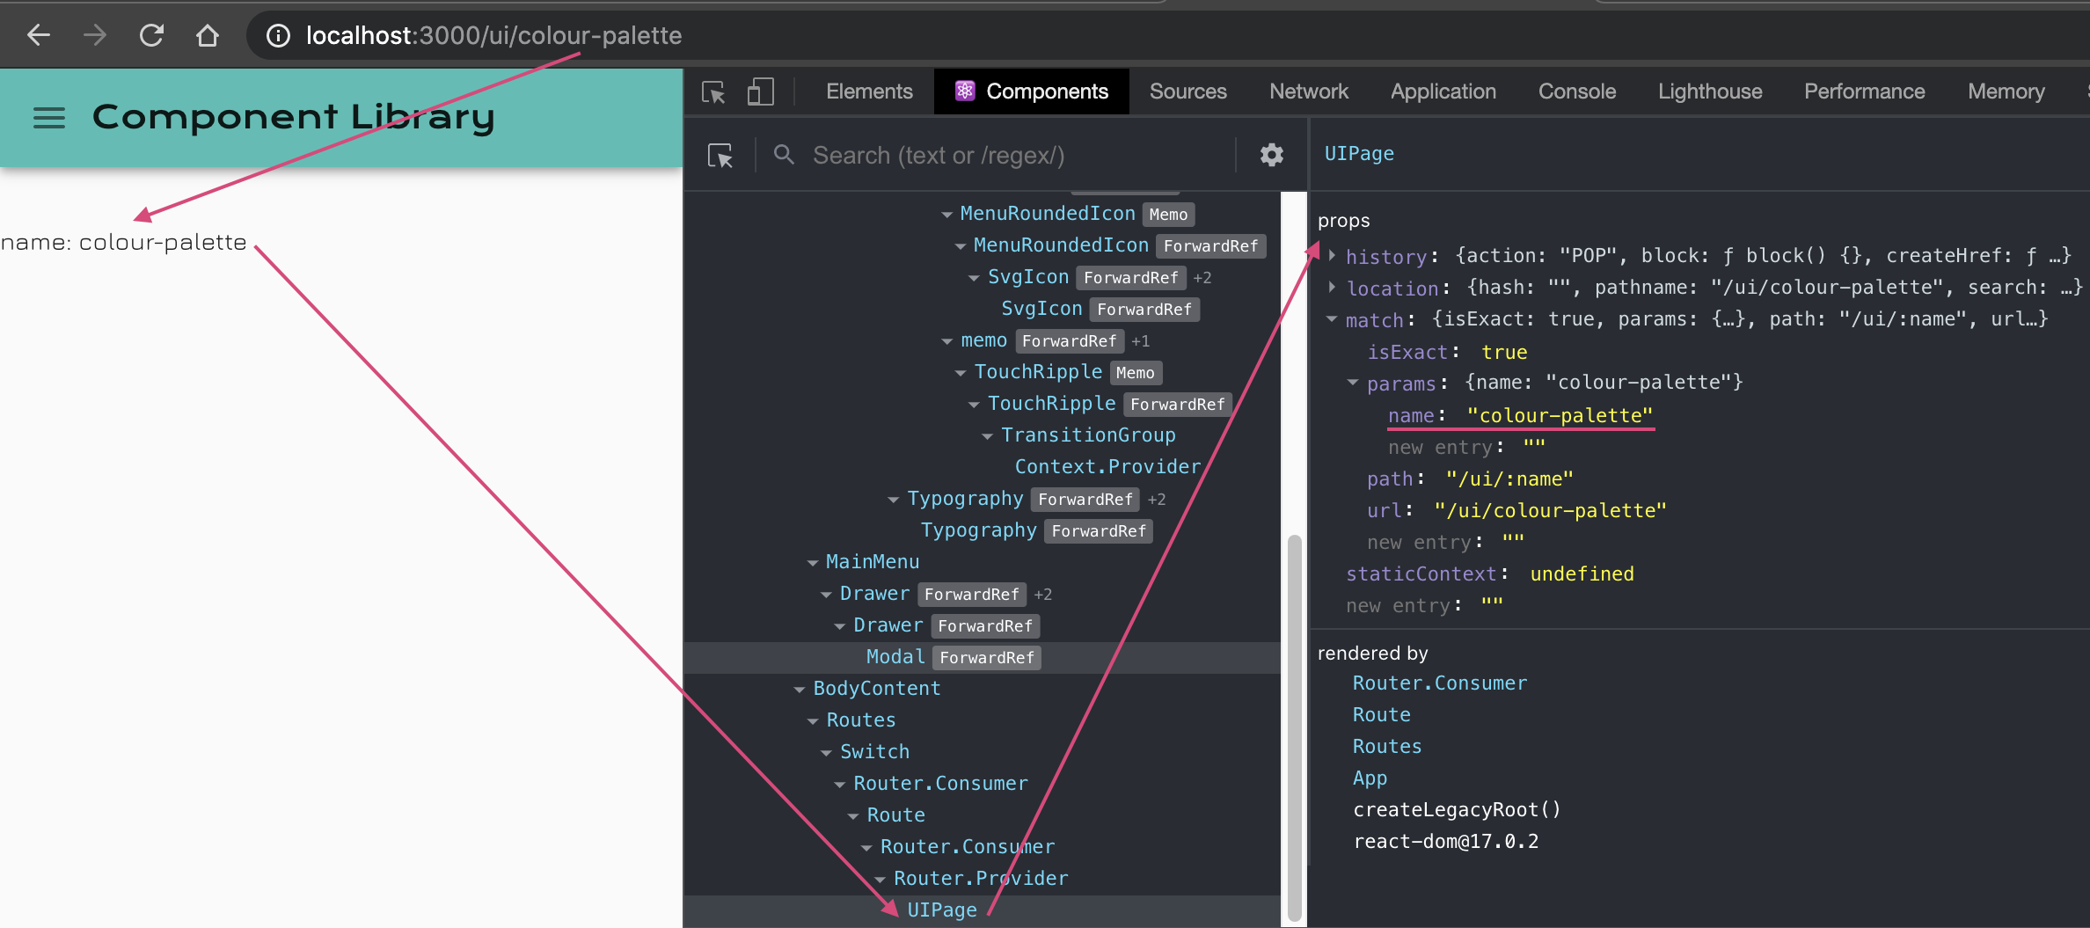The height and width of the screenshot is (928, 2090).
Task: Expand the history prop
Action: click(x=1332, y=256)
